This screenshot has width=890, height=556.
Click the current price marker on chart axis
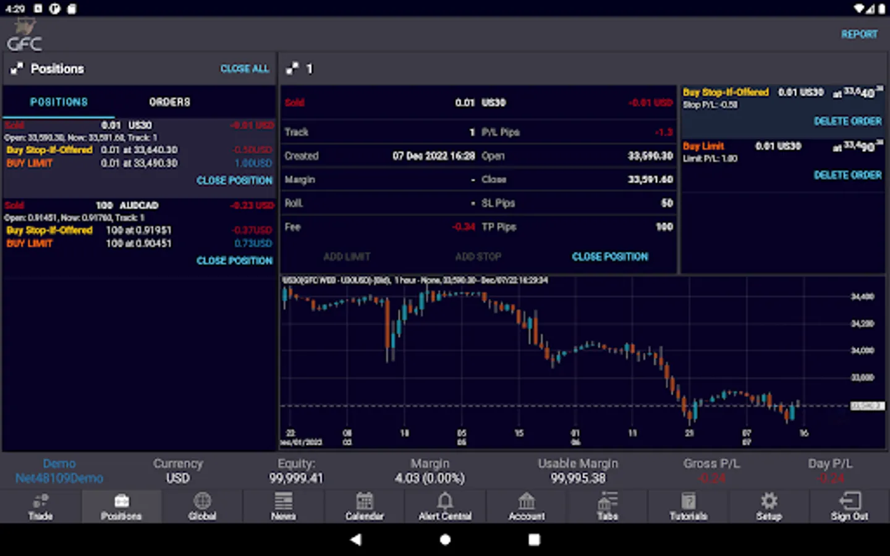[x=867, y=406]
